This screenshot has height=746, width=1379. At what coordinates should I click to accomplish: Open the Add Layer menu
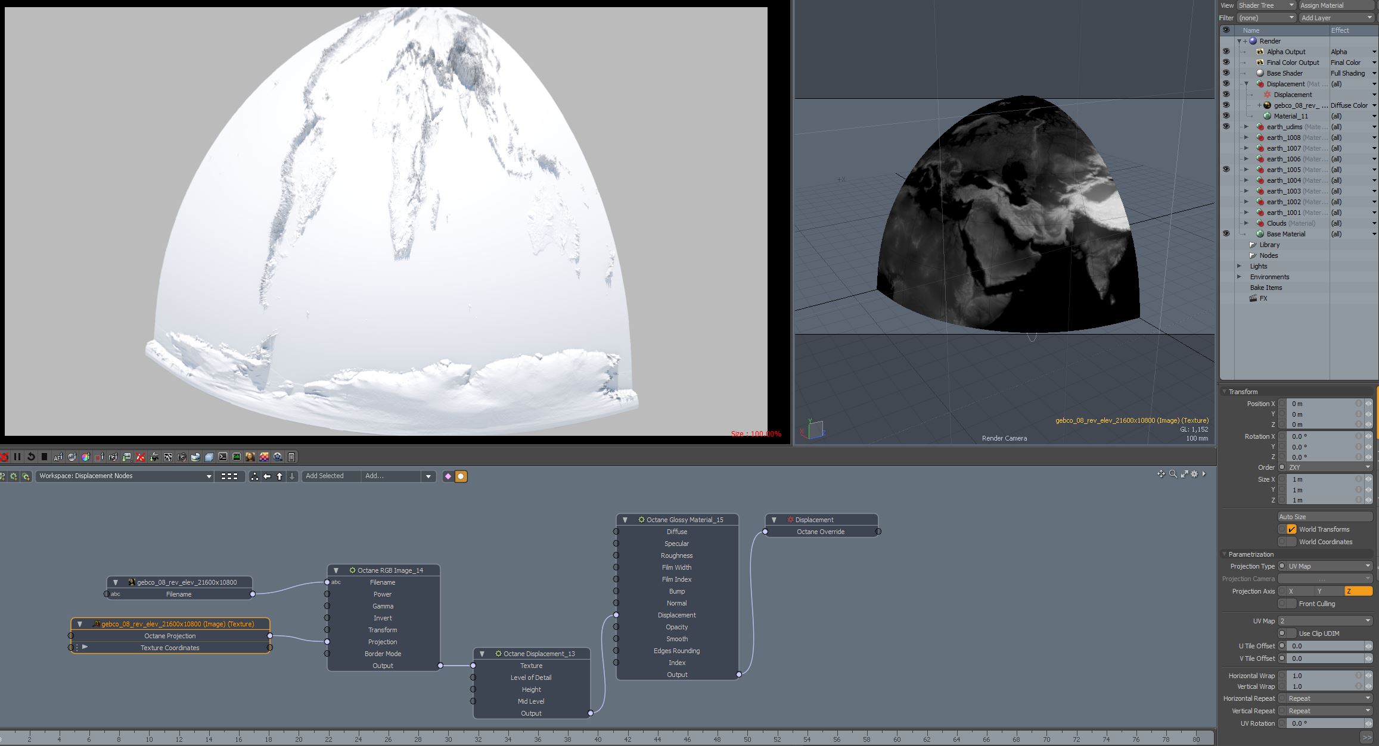pos(1336,18)
